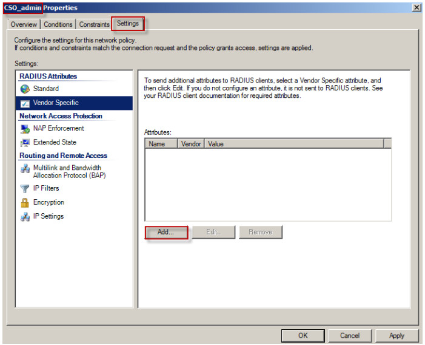Click the disabled Edit... button
Screen dimensions: 425x345
pos(213,233)
